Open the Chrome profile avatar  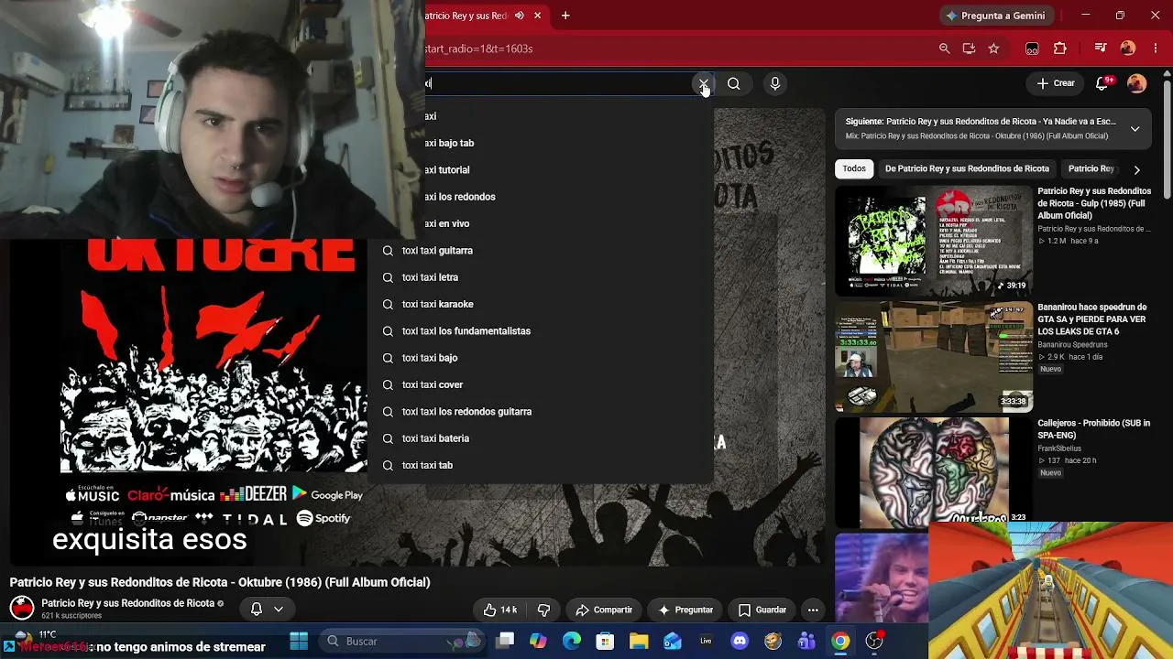(x=1128, y=49)
